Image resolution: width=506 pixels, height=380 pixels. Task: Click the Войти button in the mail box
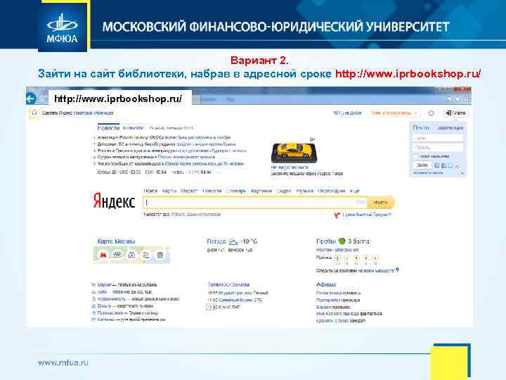(422, 165)
